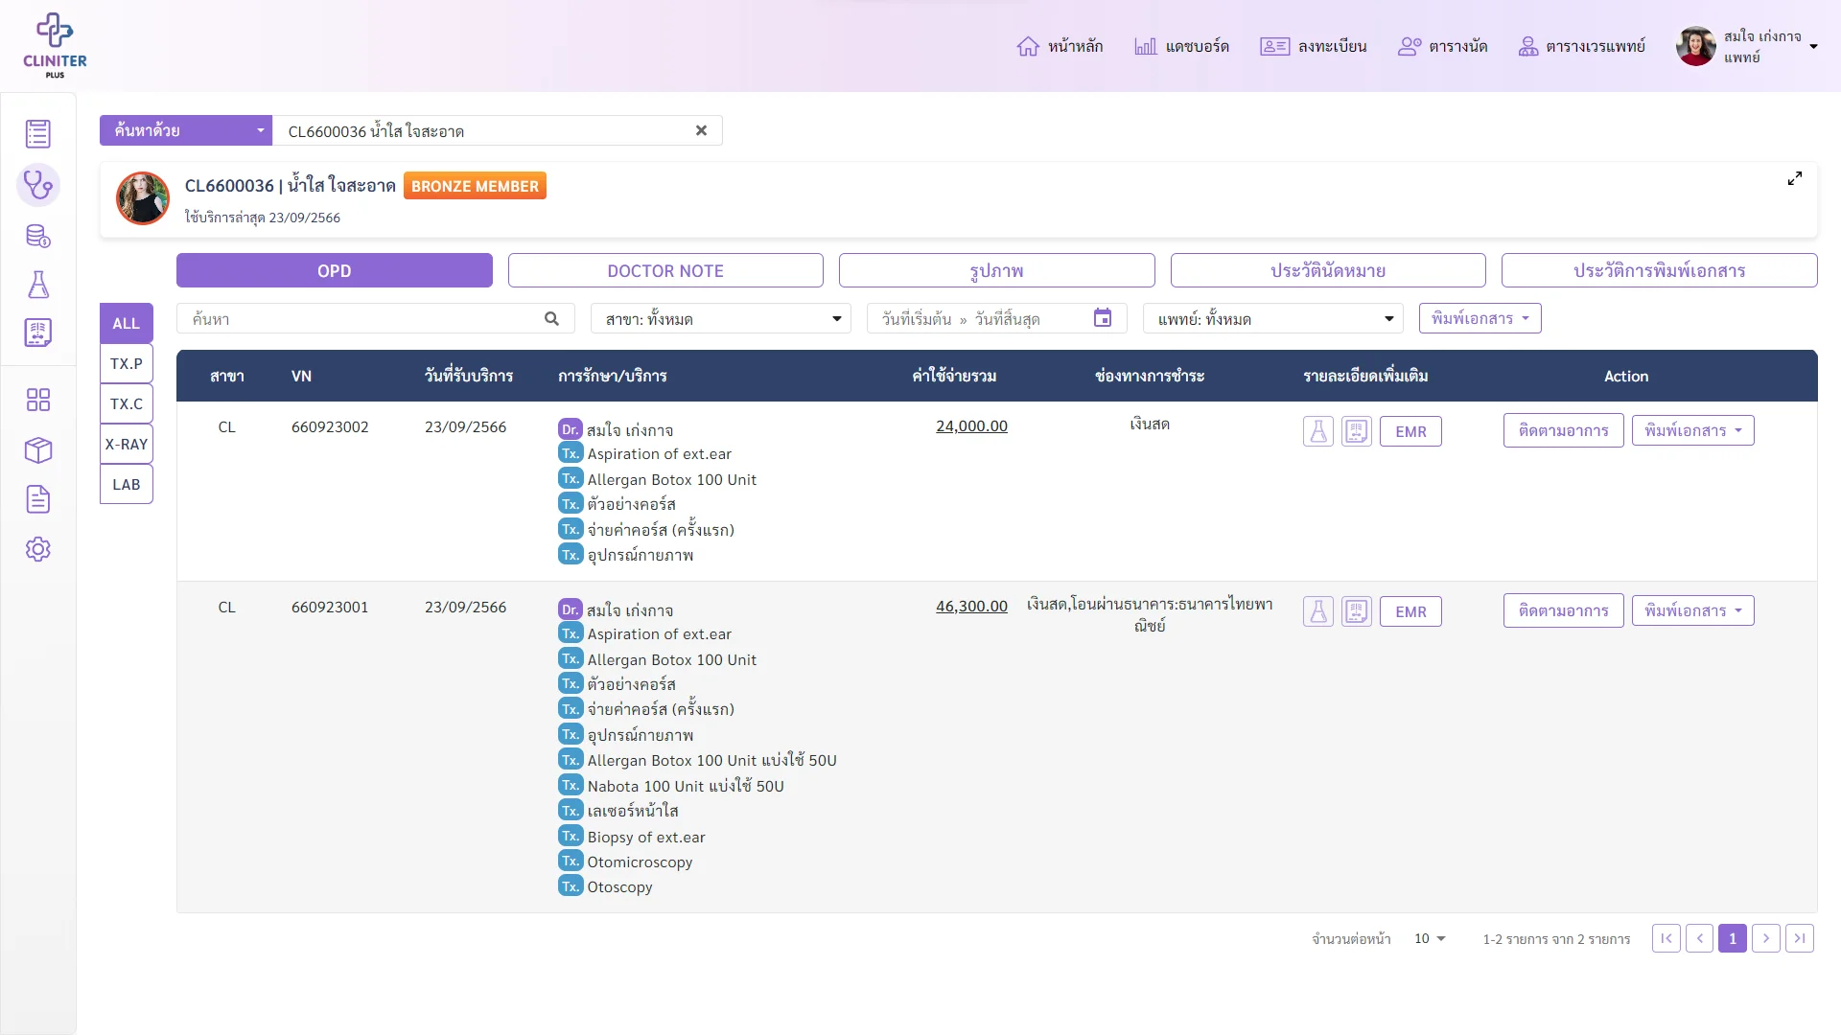Screen dimensions: 1841x1035
Task: Expand the ค้นหาด้วย search-by dropdown
Action: [x=186, y=130]
